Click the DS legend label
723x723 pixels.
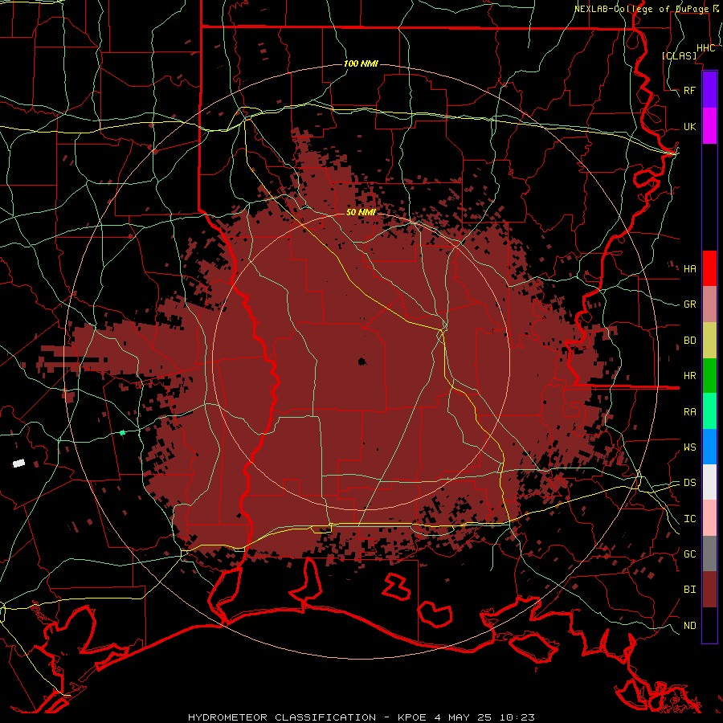pos(690,483)
